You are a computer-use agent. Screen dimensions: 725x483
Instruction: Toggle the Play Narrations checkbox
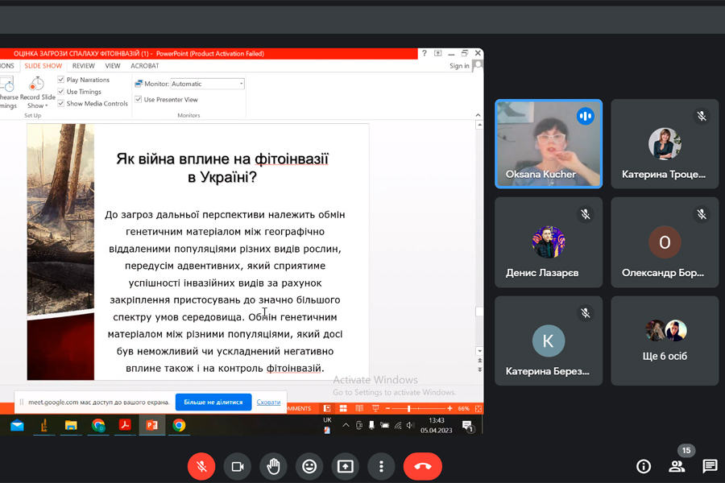coord(61,80)
